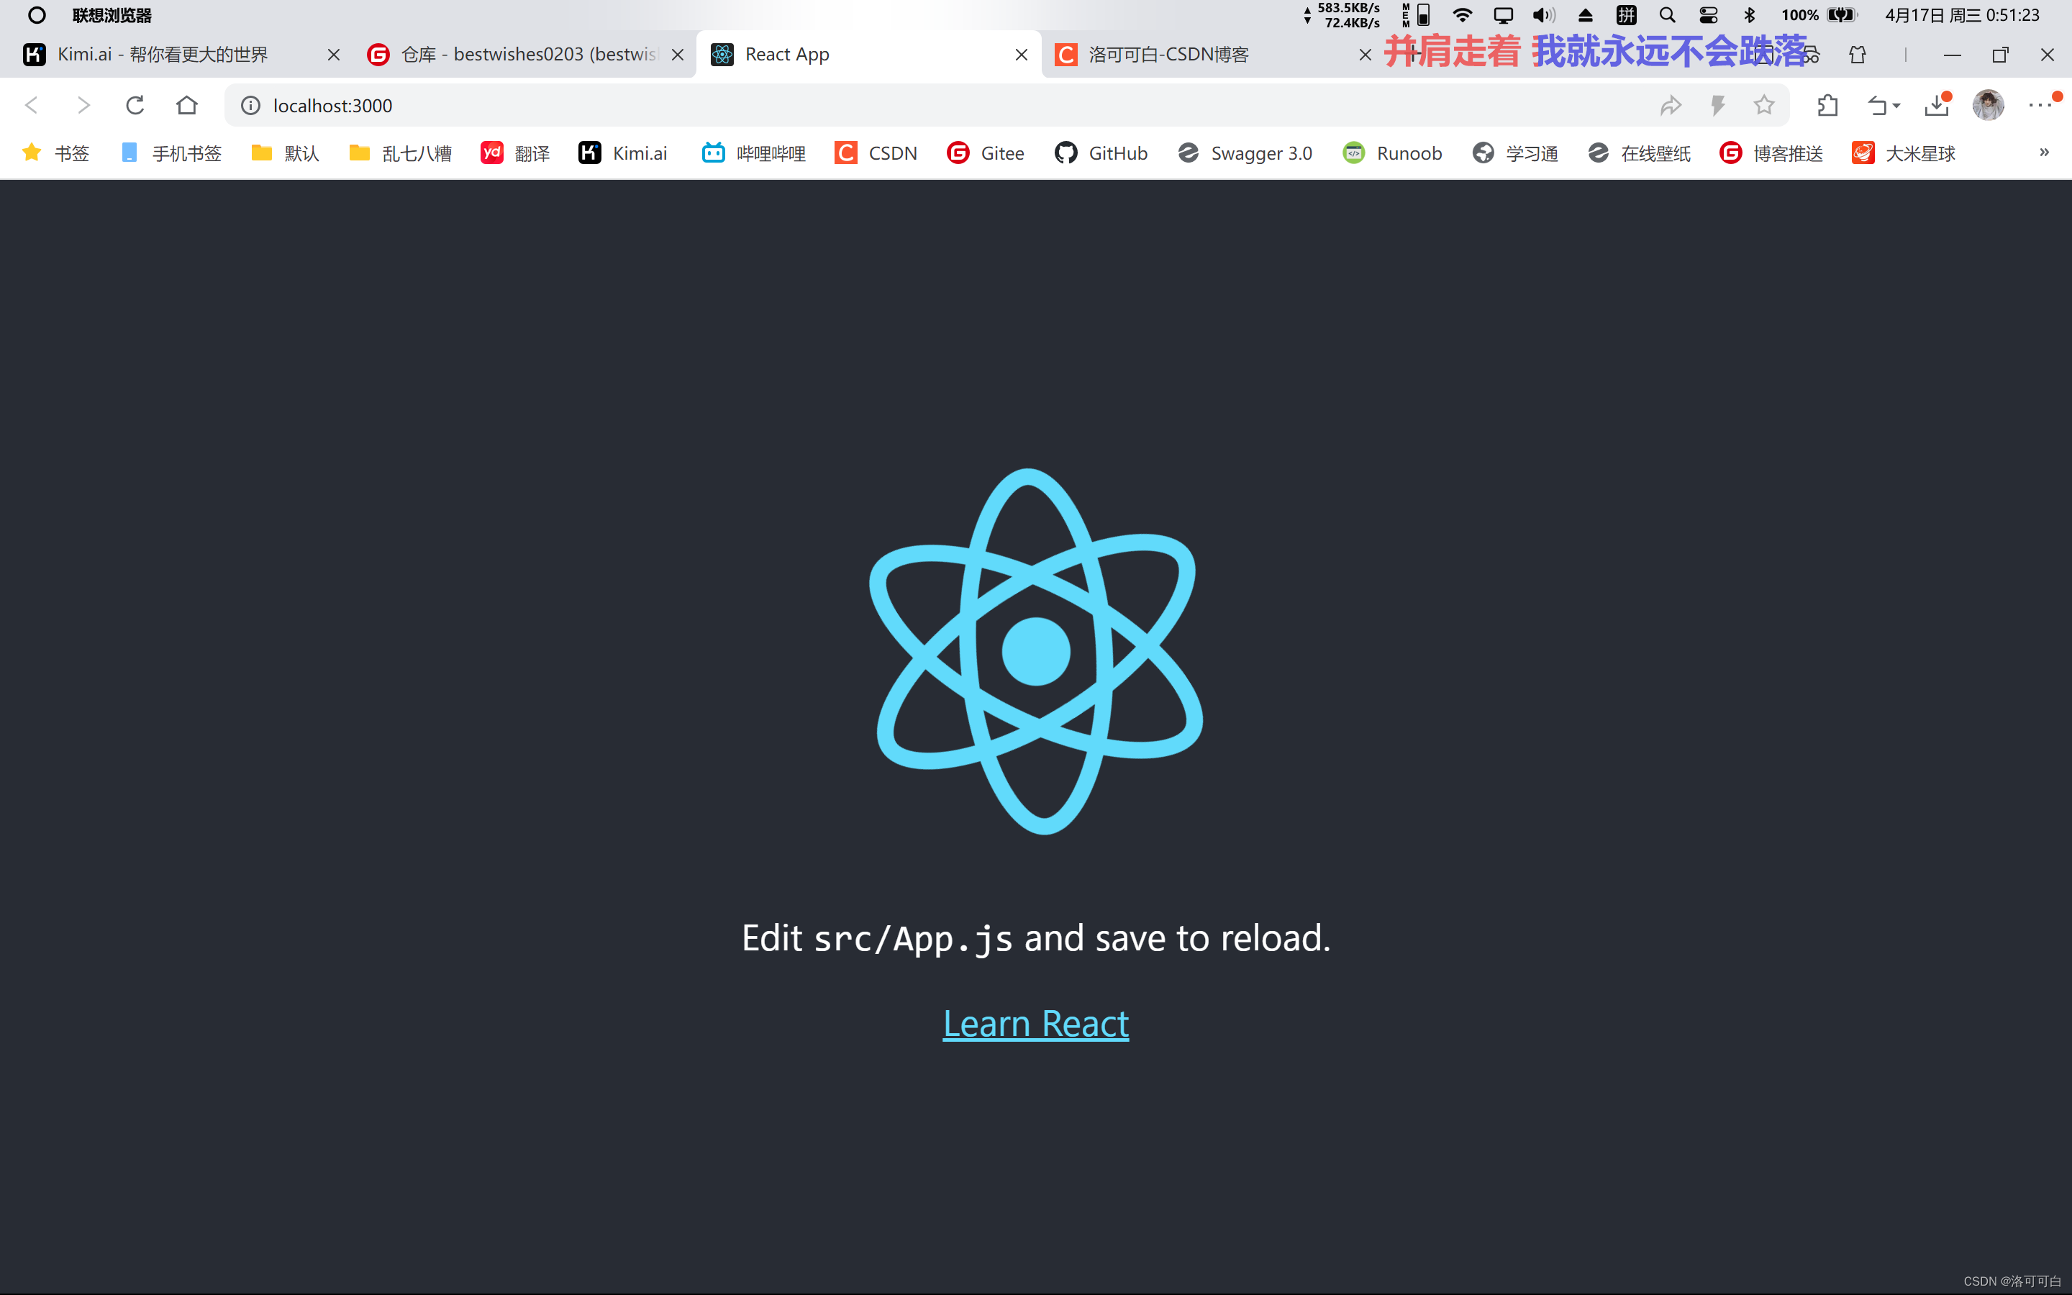Click the refresh/reload page icon
Screen dimensions: 2072x1295
click(x=136, y=104)
